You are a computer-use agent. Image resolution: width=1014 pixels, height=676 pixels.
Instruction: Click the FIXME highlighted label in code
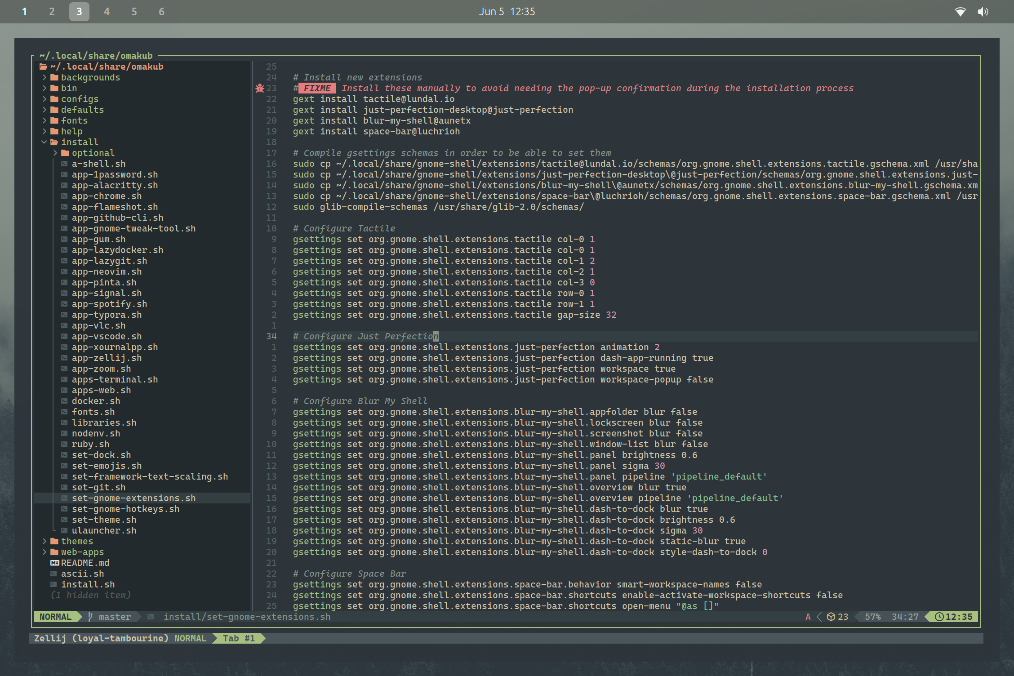pos(317,88)
